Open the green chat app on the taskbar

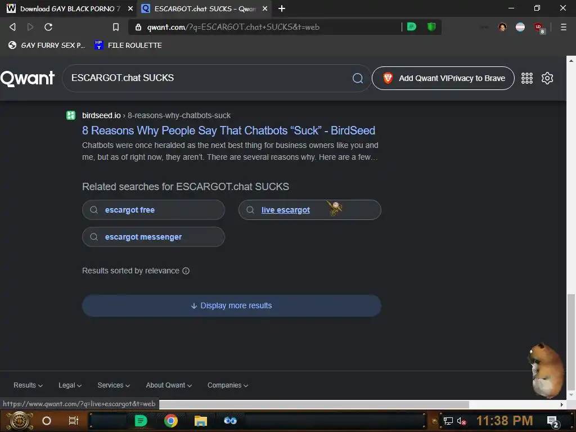pos(141,421)
